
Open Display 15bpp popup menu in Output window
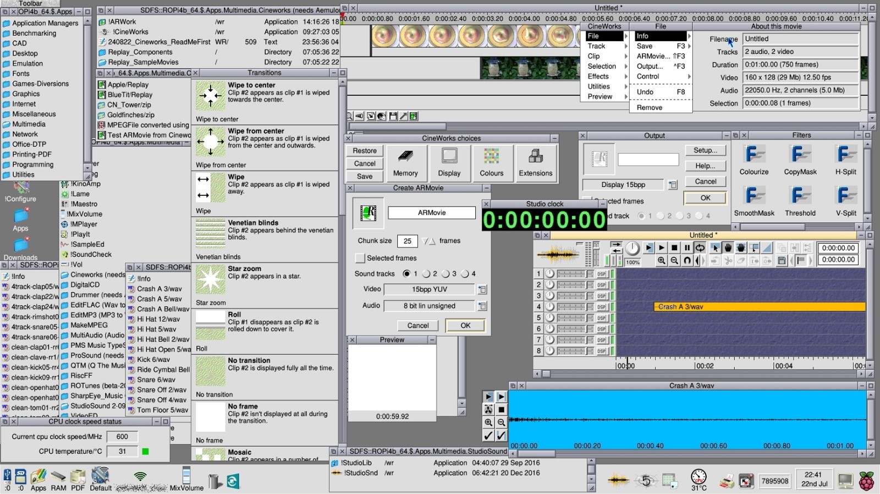(673, 185)
